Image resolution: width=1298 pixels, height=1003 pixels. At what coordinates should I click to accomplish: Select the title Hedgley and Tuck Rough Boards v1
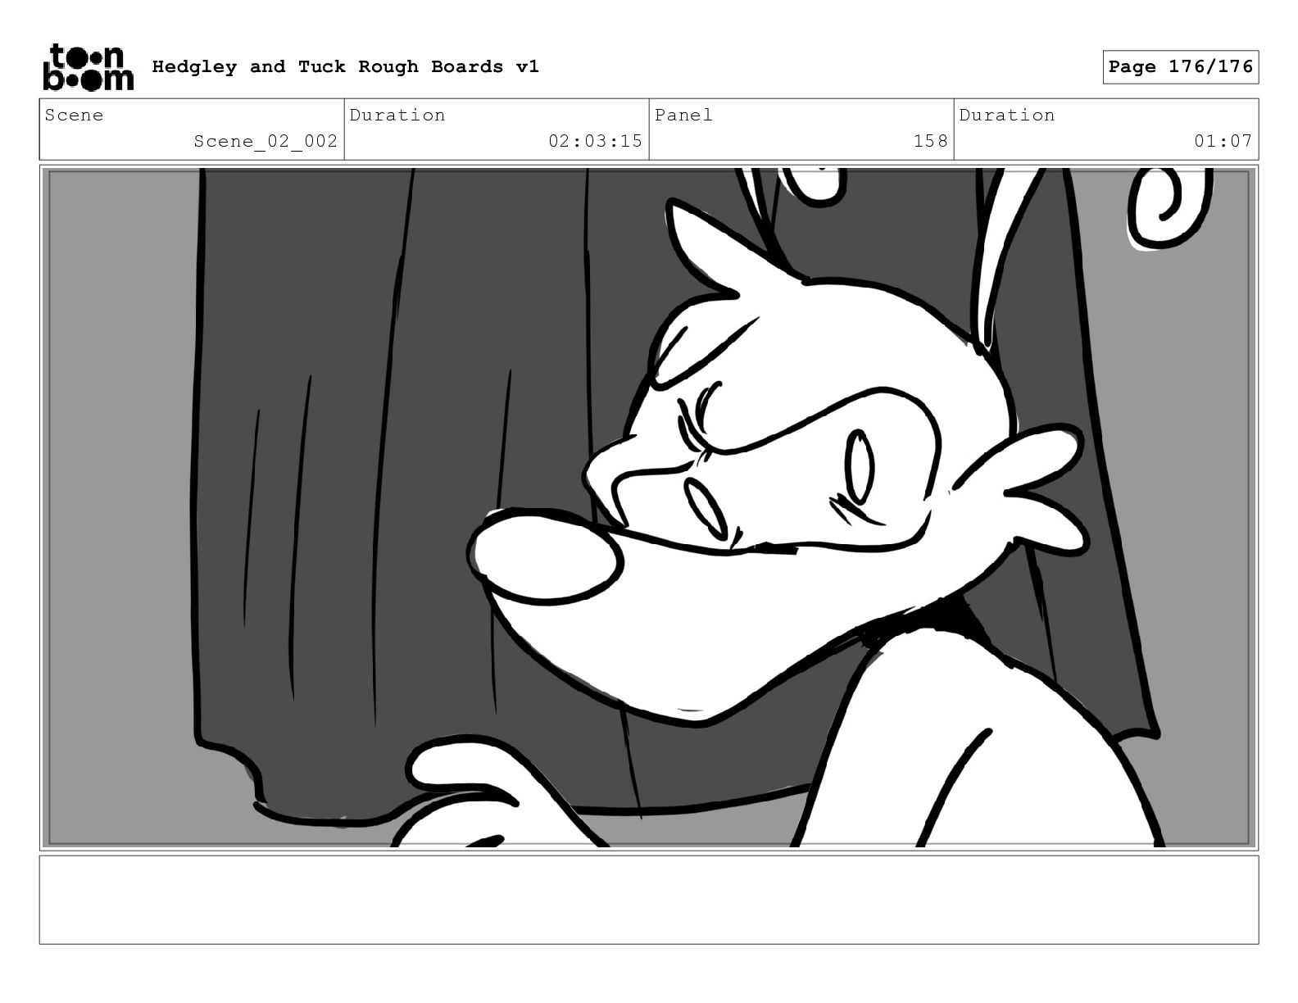pos(345,67)
